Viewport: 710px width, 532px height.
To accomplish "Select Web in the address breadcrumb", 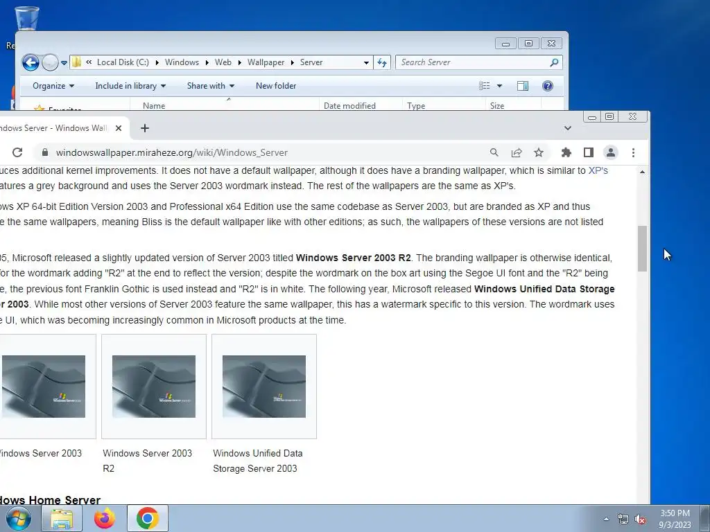I will [223, 62].
